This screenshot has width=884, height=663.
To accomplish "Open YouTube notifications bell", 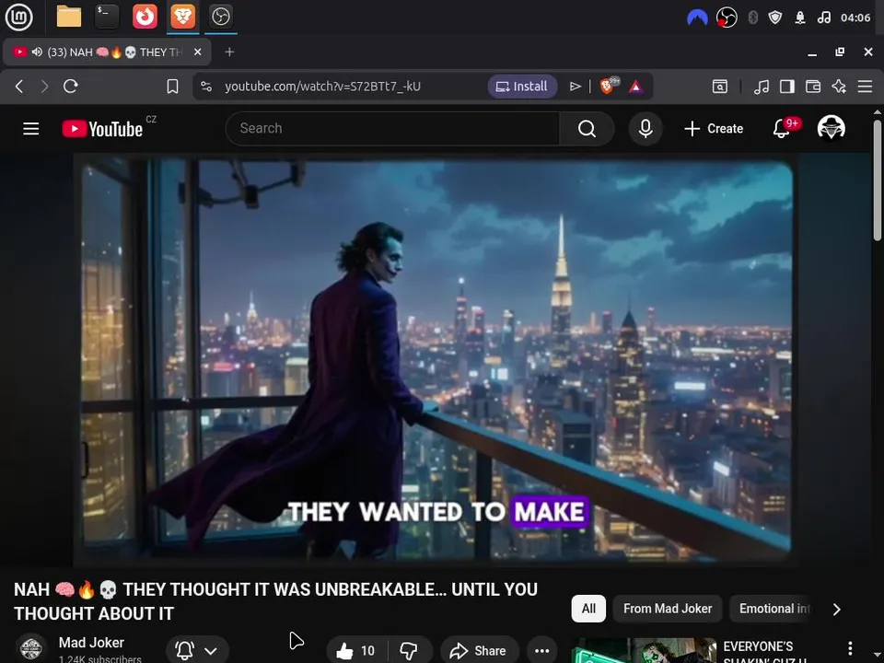I will (782, 129).
